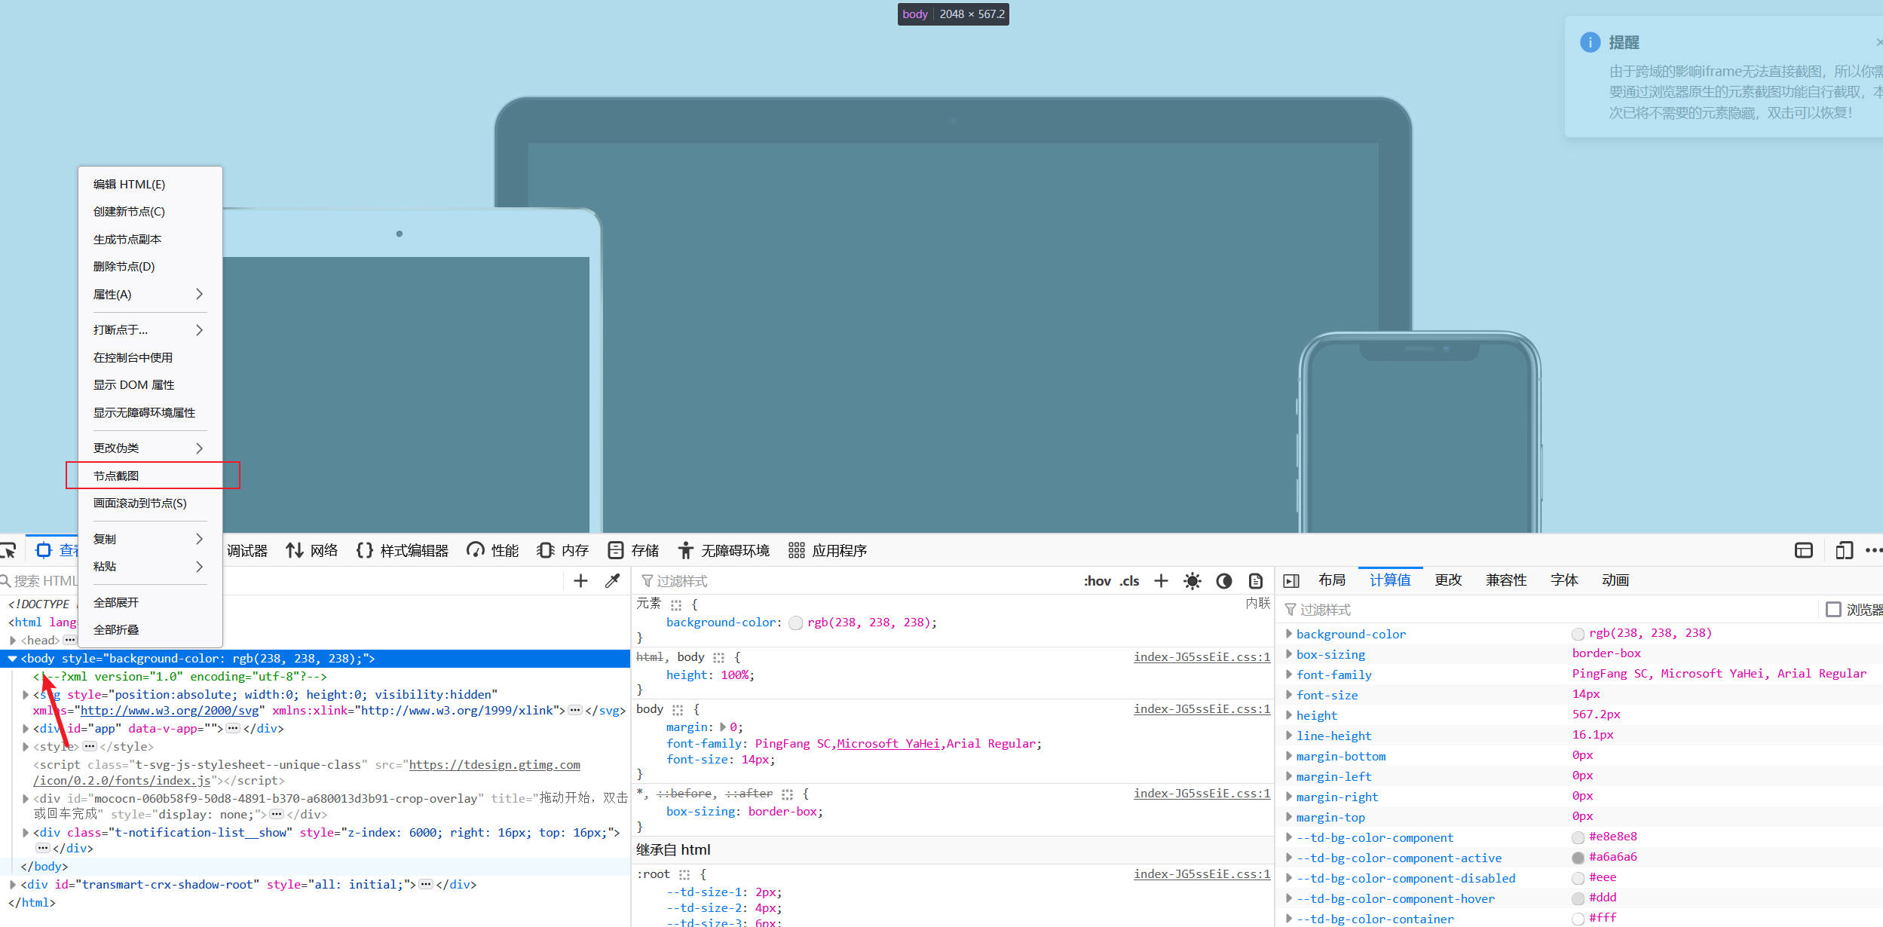
Task: Choose Show DOM Properties entry
Action: [150, 385]
